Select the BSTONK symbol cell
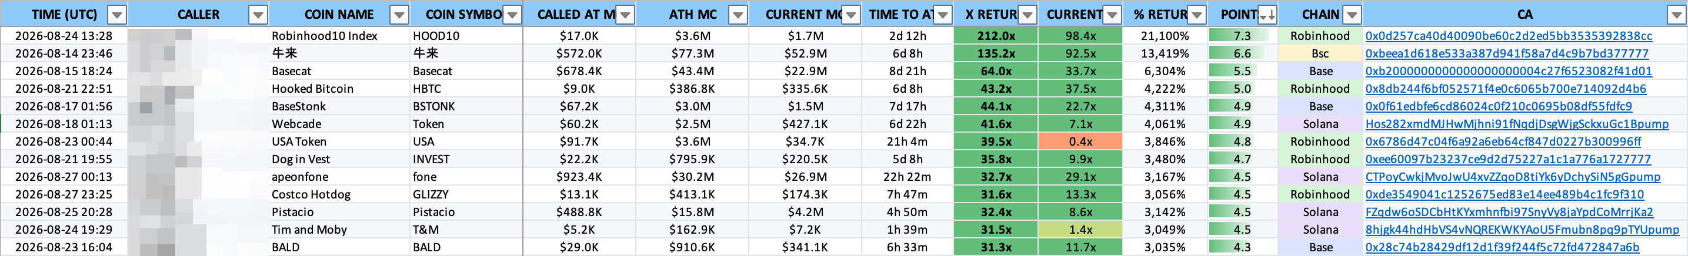 pyautogui.click(x=466, y=107)
